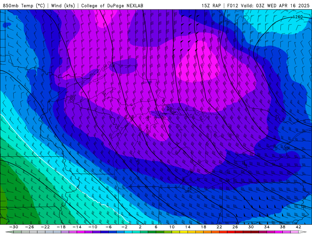Click the '42' color scale label
Image resolution: width=312 pixels, height=234 pixels.
coord(298,227)
